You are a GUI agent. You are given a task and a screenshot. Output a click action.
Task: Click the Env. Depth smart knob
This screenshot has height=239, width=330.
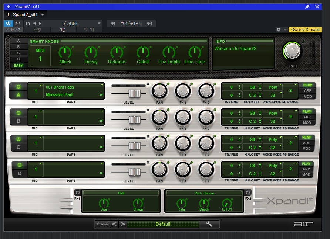pos(169,52)
